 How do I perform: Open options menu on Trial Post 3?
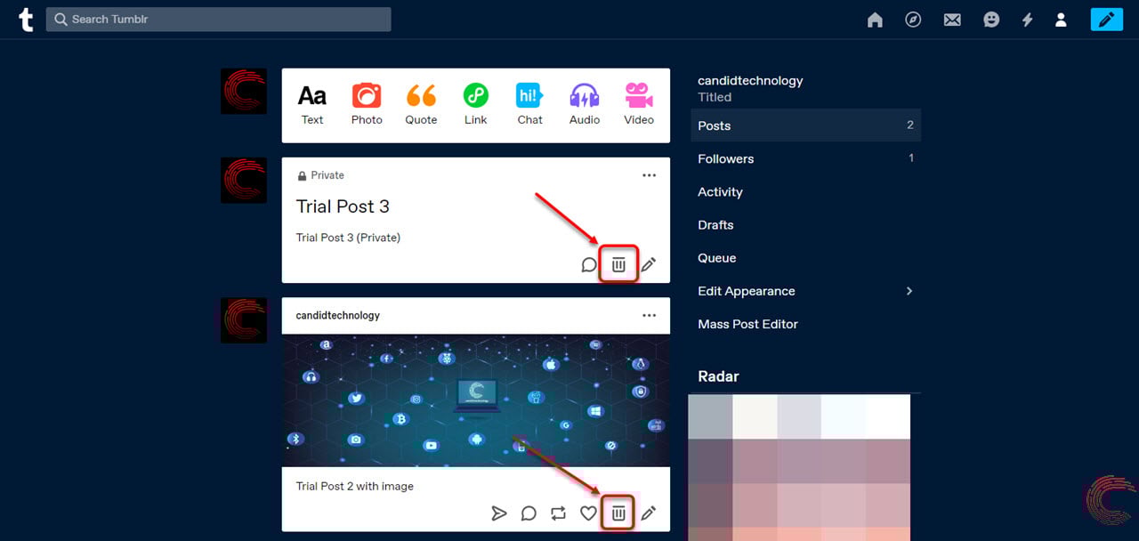point(649,175)
